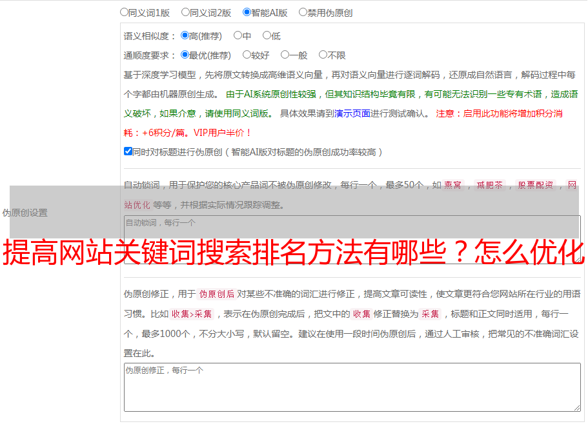The image size is (588, 424).
Task: Click the 收集>采集 example code tag
Action: coord(192,314)
